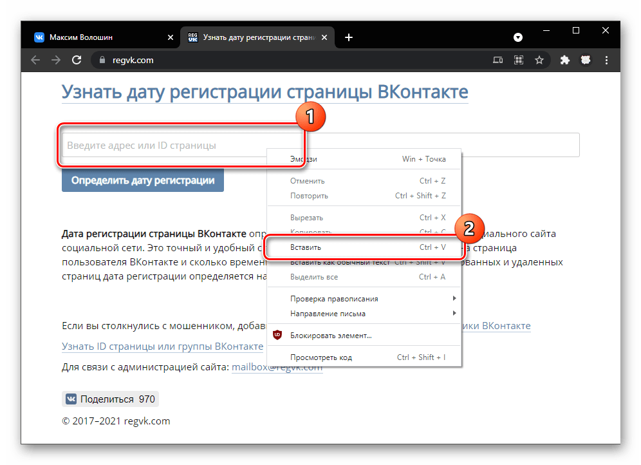Image resolution: width=641 pixels, height=465 pixels.
Task: Click the REG VK favicon on second tab
Action: pos(192,37)
